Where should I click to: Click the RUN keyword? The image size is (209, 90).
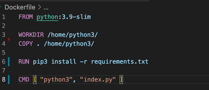24,61
